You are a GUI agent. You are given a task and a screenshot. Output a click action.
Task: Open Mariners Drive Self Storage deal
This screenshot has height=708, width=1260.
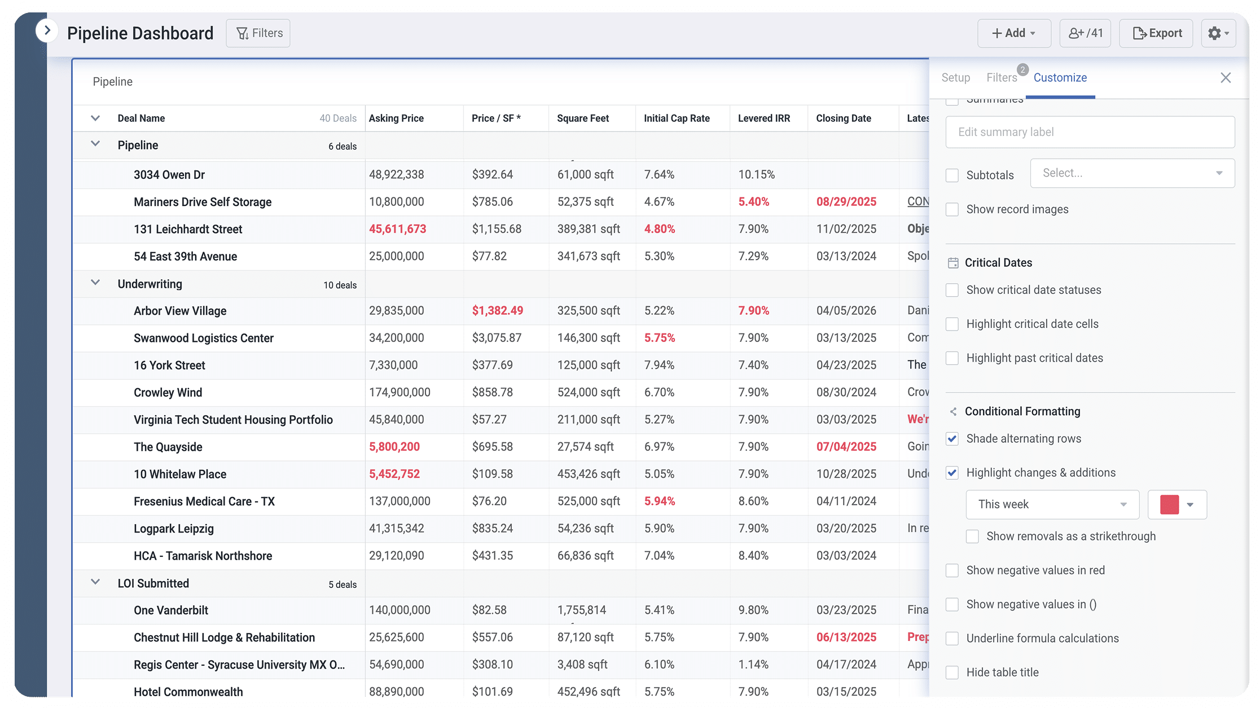pos(203,202)
